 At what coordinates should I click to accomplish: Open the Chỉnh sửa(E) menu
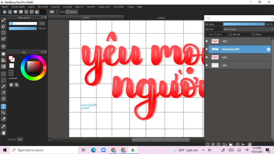[18, 7]
